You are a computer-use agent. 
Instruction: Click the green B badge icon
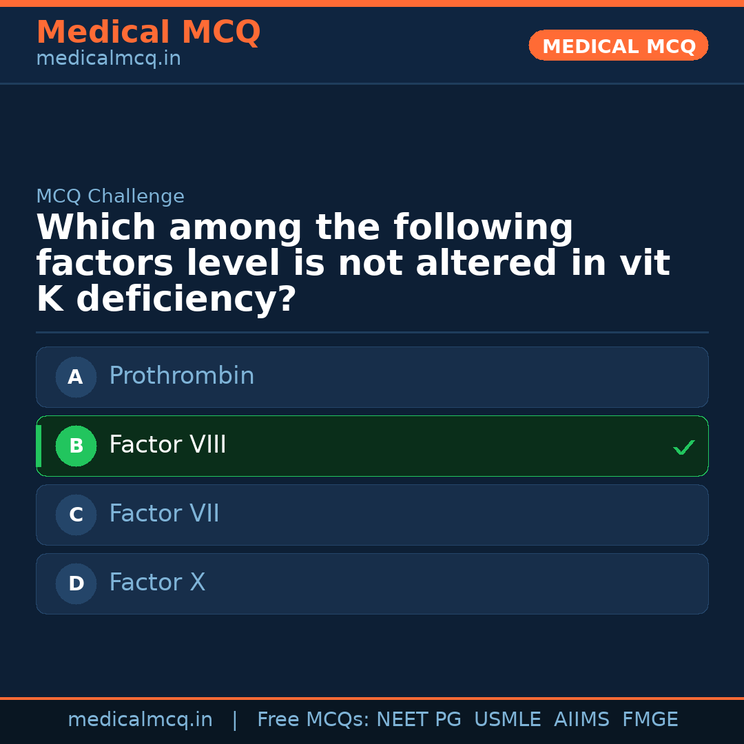(76, 446)
